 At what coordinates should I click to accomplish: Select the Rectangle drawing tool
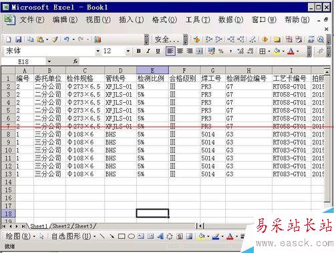pos(122,236)
